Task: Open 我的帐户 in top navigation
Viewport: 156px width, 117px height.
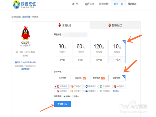Action: click(x=133, y=4)
